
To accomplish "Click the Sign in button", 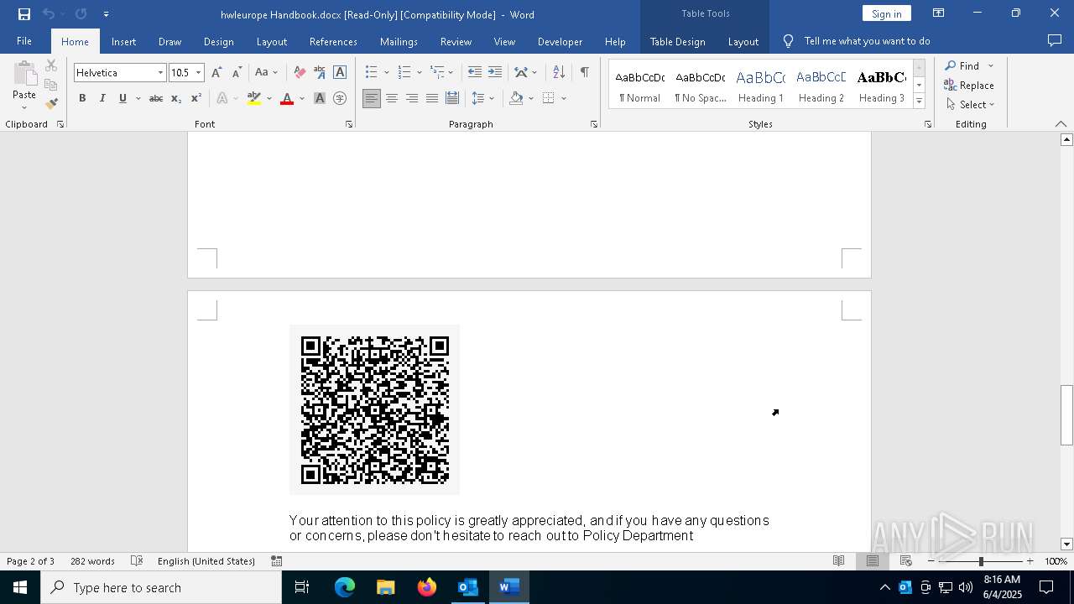I will pyautogui.click(x=886, y=13).
